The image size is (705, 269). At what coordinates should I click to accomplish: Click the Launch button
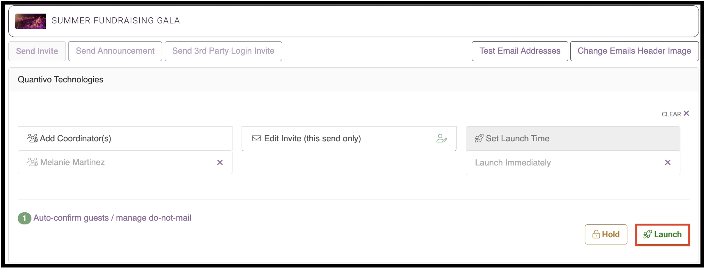point(663,235)
